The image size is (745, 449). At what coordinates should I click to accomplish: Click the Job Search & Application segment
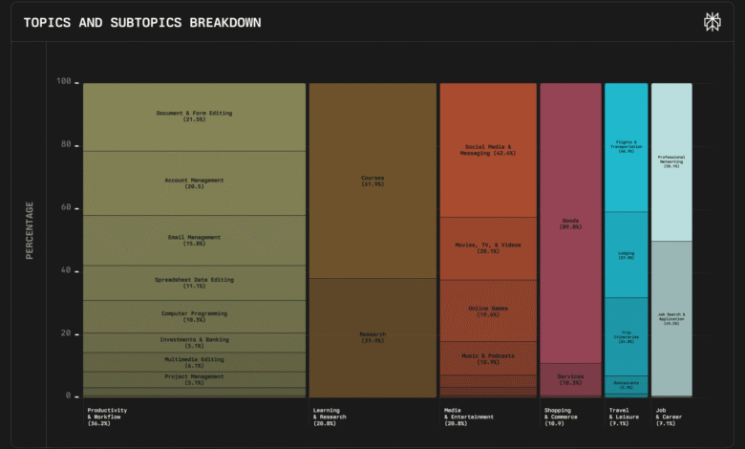[671, 318]
